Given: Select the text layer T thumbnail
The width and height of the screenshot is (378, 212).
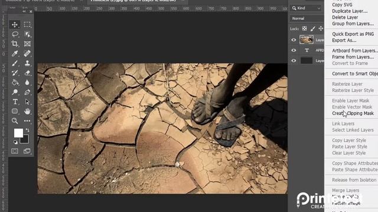Looking at the screenshot, I should coord(307,50).
